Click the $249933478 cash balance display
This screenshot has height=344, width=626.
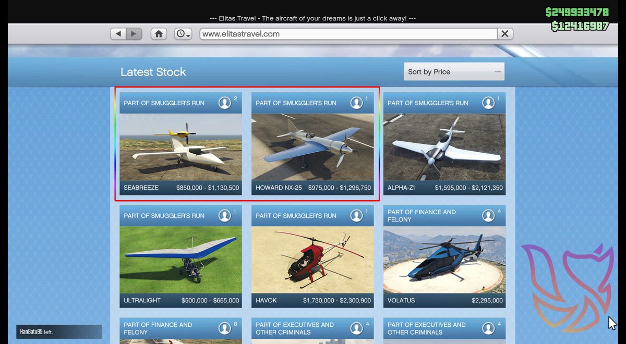tap(577, 12)
